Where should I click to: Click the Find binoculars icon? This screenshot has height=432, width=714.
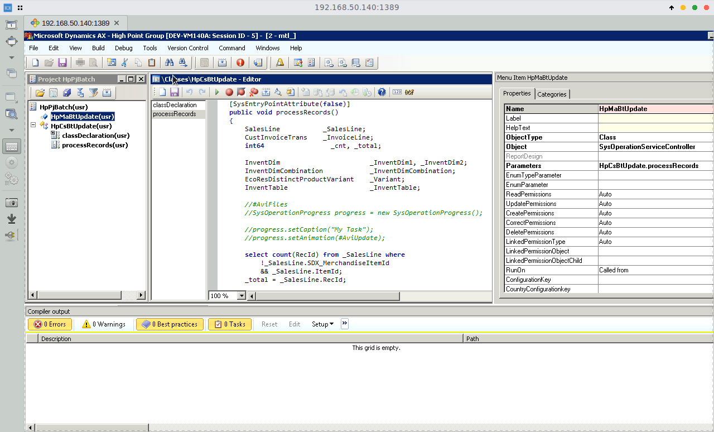click(x=169, y=63)
